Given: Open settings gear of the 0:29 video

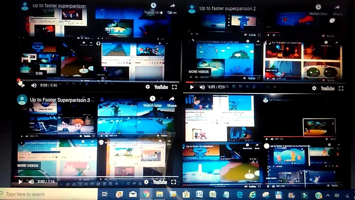Looking at the screenshot, I should [x=314, y=88].
